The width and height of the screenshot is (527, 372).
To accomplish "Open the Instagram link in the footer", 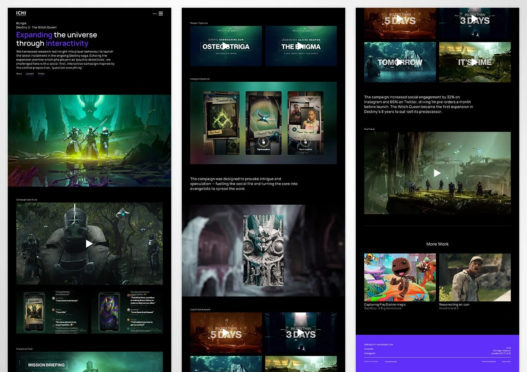I will [370, 353].
